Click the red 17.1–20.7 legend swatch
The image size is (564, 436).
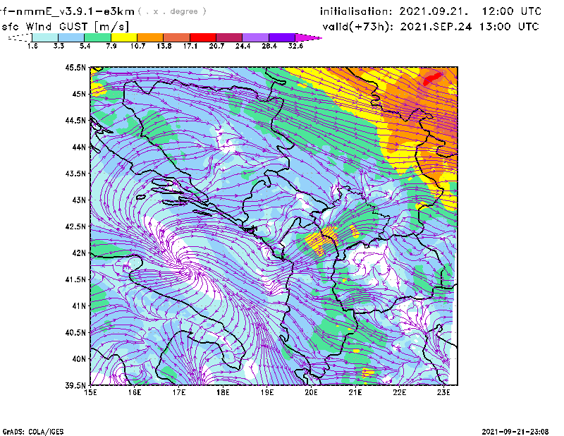coord(203,37)
